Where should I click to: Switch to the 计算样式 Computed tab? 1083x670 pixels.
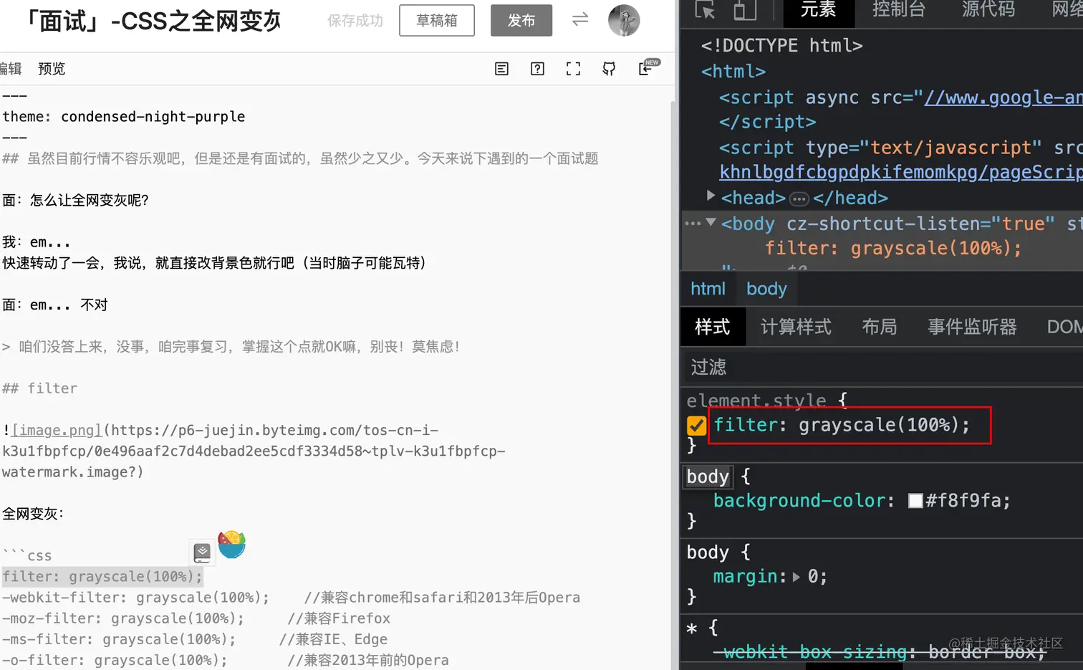pyautogui.click(x=796, y=327)
